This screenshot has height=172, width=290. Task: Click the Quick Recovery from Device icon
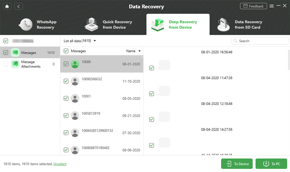[x=91, y=24]
